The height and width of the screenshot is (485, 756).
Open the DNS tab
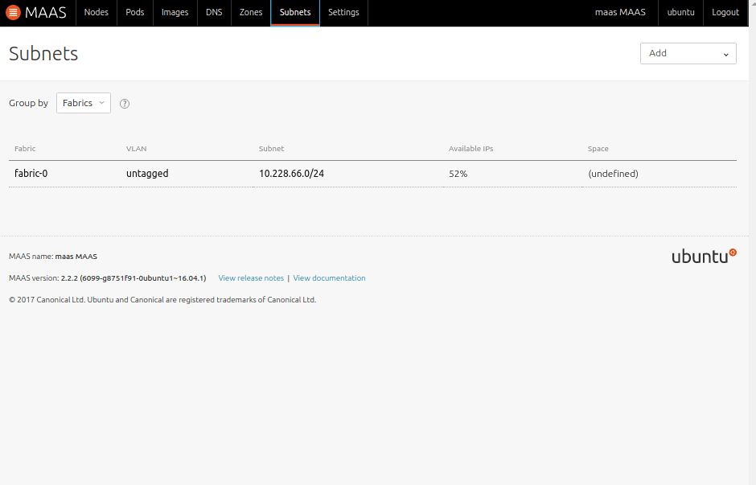tap(214, 13)
